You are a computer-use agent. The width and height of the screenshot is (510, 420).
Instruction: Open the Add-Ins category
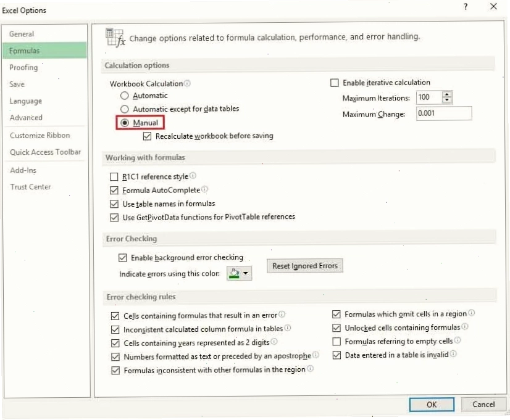45,170
